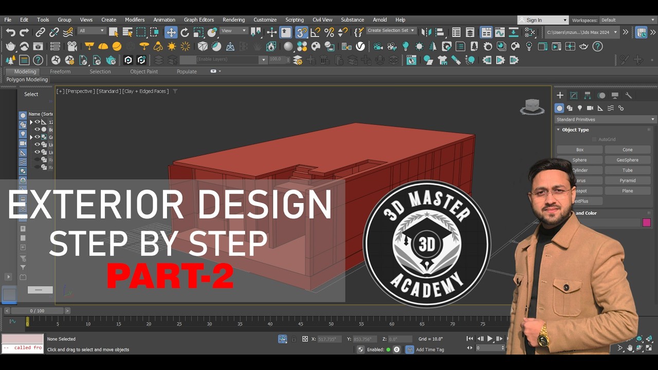
Task: Create a Box primitive button
Action: [x=579, y=150]
